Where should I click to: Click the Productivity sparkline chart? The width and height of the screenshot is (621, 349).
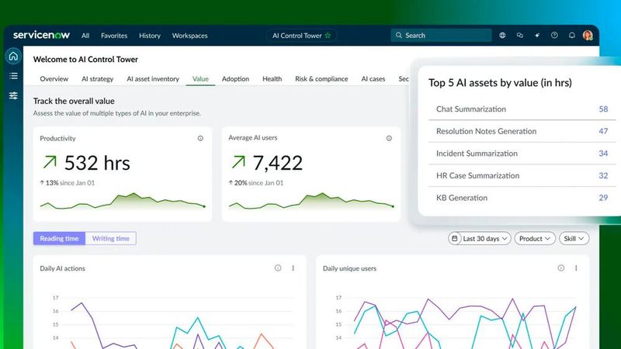click(123, 202)
